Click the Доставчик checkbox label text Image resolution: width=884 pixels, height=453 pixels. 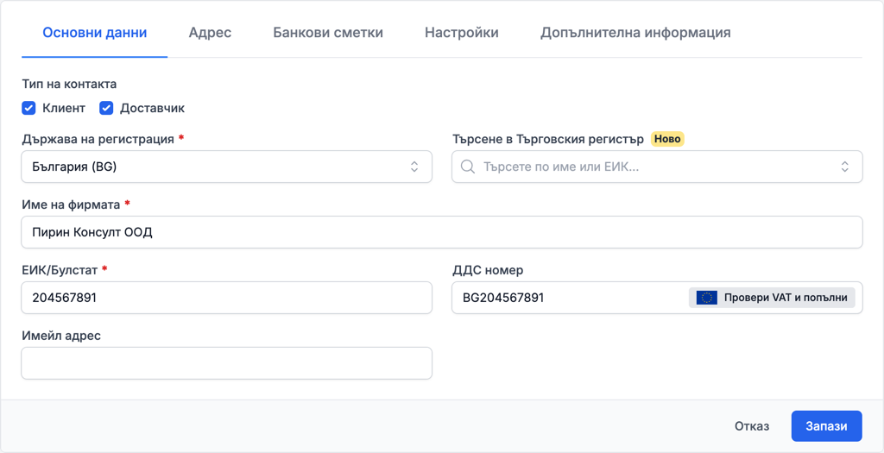point(152,108)
